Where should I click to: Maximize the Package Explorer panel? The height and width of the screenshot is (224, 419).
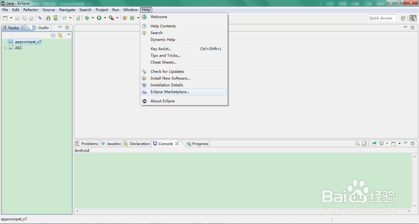[x=67, y=28]
